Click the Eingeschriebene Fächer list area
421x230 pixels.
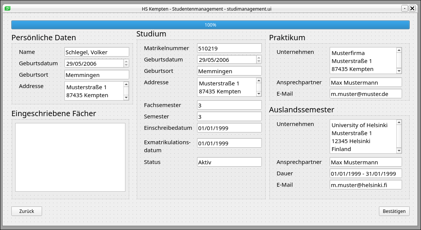[70, 157]
